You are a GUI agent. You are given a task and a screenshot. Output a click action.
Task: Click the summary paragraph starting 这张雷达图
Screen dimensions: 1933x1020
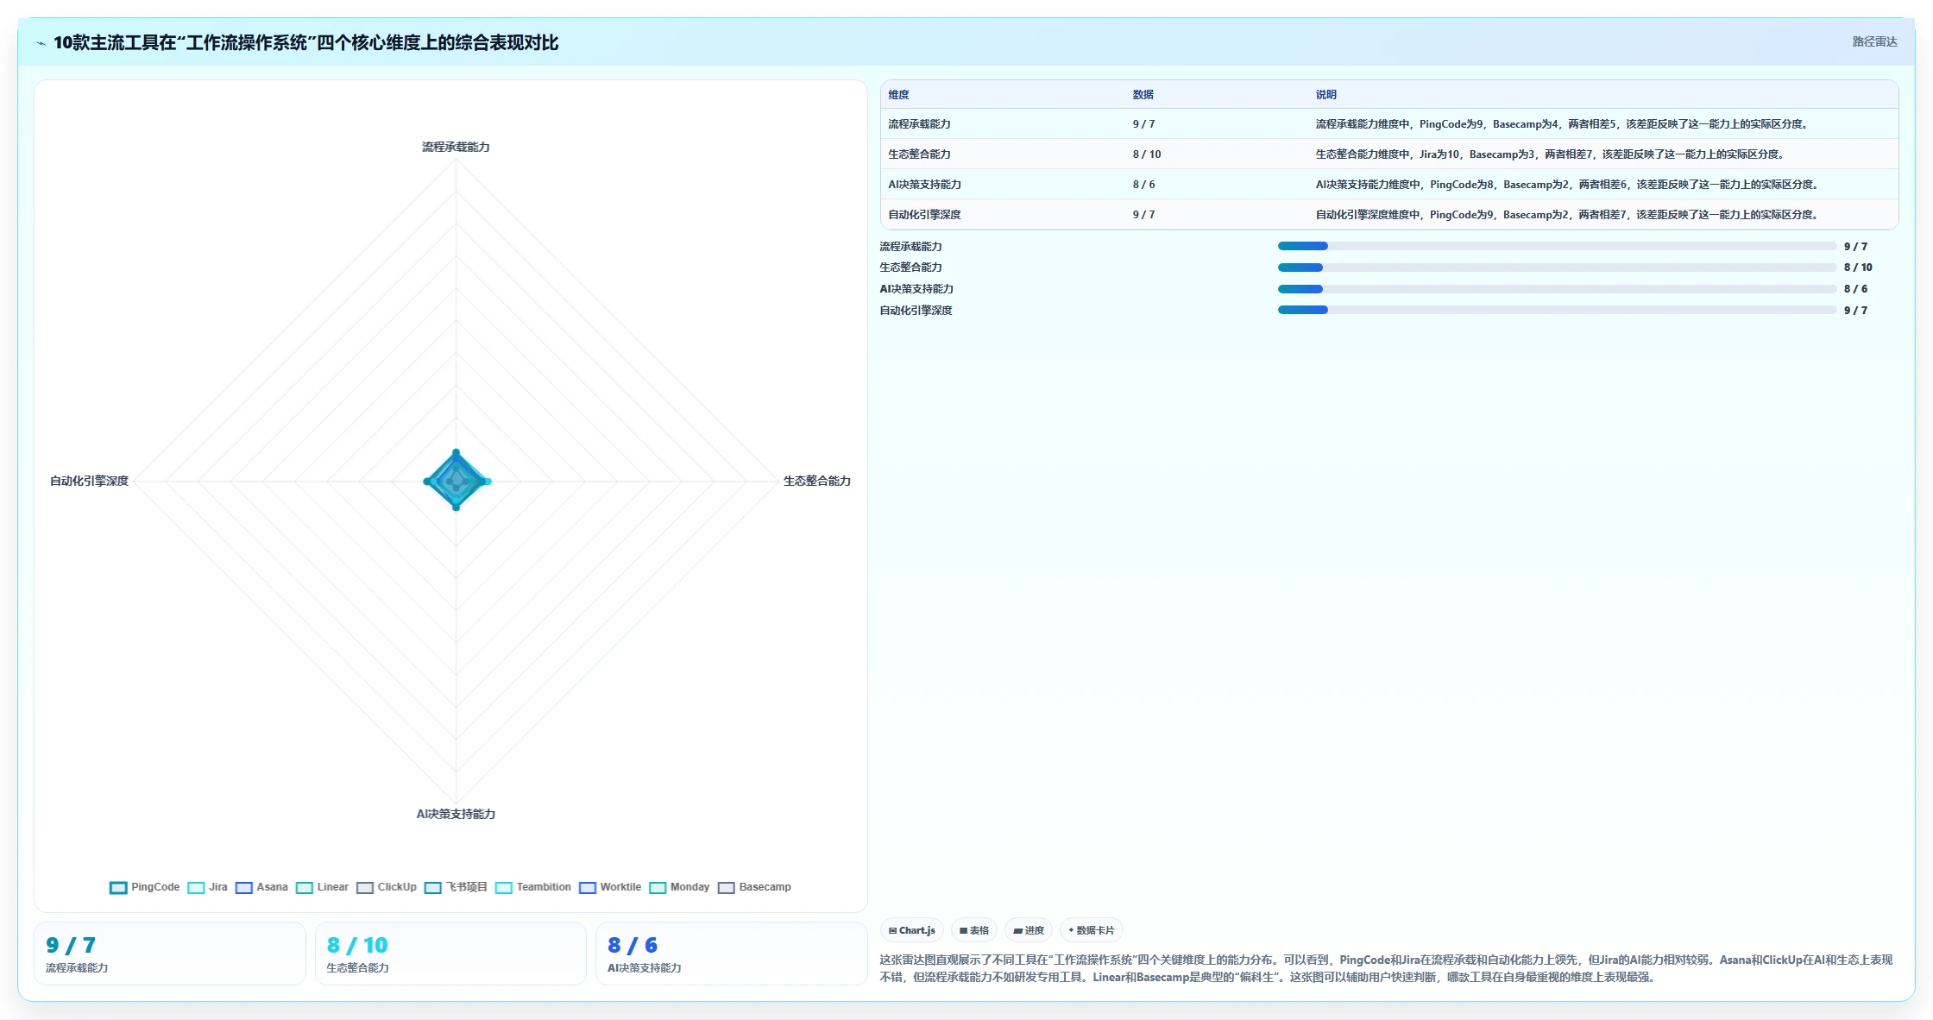[1386, 968]
